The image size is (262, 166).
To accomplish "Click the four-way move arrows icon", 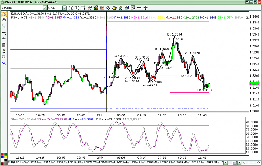I will tap(244, 163).
